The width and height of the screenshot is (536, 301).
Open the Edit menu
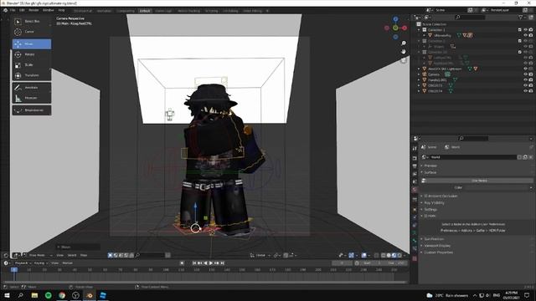tap(22, 11)
